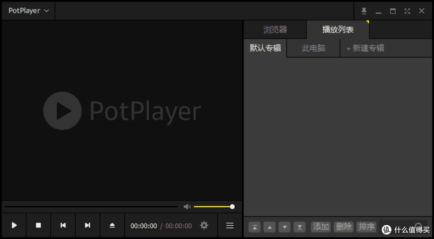The width and height of the screenshot is (434, 239).
Task: Open the 默认专辑 playlist tab
Action: tap(265, 48)
